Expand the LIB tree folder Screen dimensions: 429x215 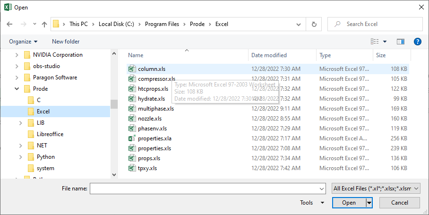click(x=21, y=123)
